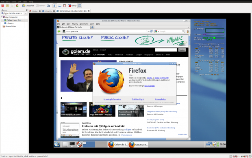Select Shared VMs in Library
The image size is (252, 158).
[x=9, y=26]
